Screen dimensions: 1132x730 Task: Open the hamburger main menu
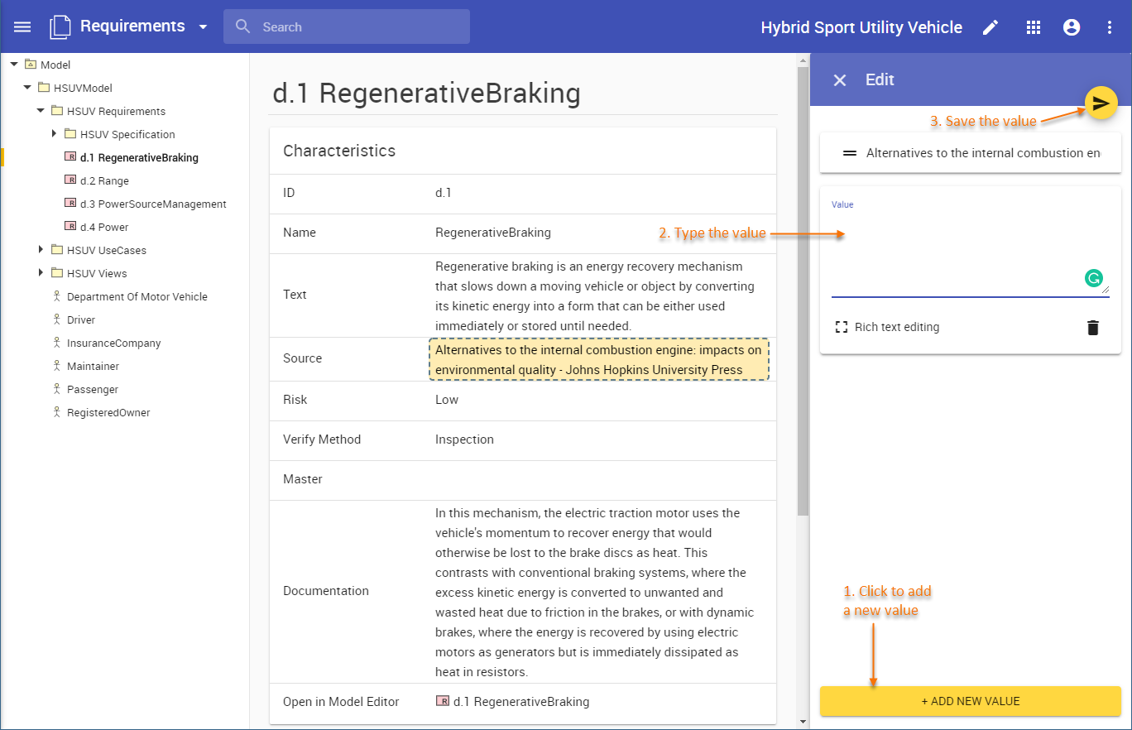[22, 26]
